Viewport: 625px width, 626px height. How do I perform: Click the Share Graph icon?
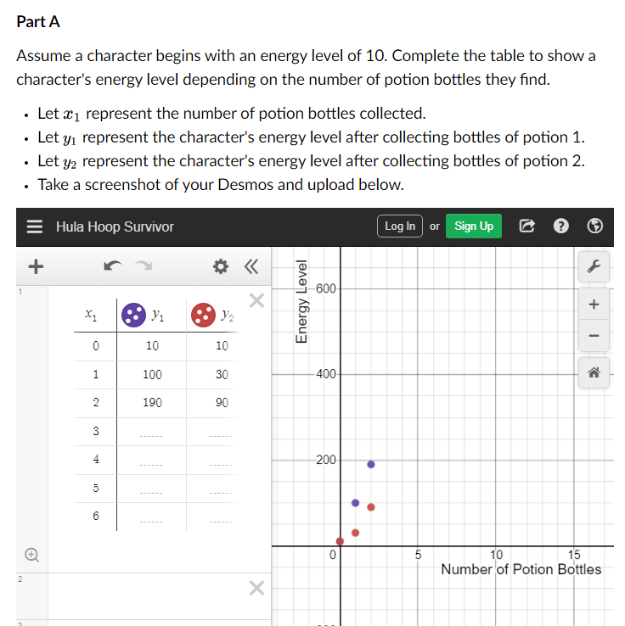coord(526,226)
